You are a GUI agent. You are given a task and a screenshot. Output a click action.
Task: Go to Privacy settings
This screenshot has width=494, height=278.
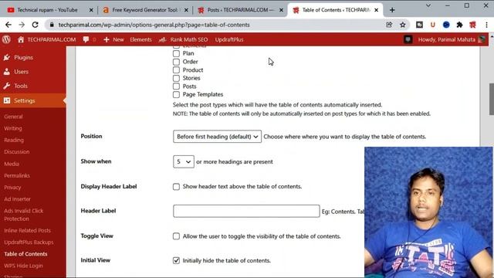(x=12, y=187)
